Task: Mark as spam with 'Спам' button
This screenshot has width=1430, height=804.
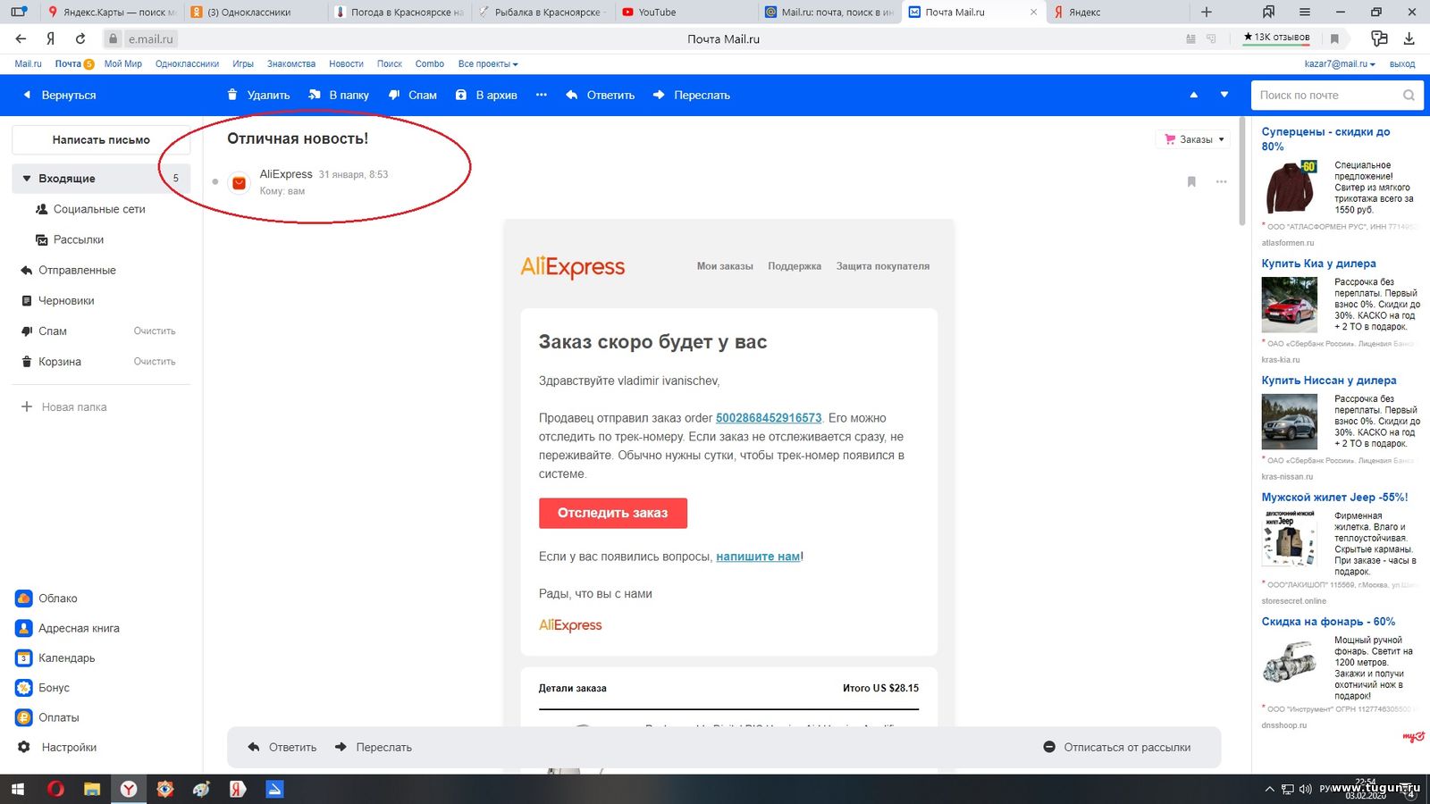Action: [412, 95]
